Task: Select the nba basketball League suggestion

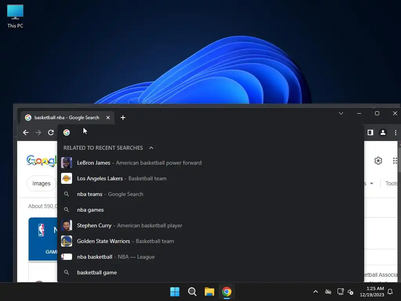Action: click(210, 257)
